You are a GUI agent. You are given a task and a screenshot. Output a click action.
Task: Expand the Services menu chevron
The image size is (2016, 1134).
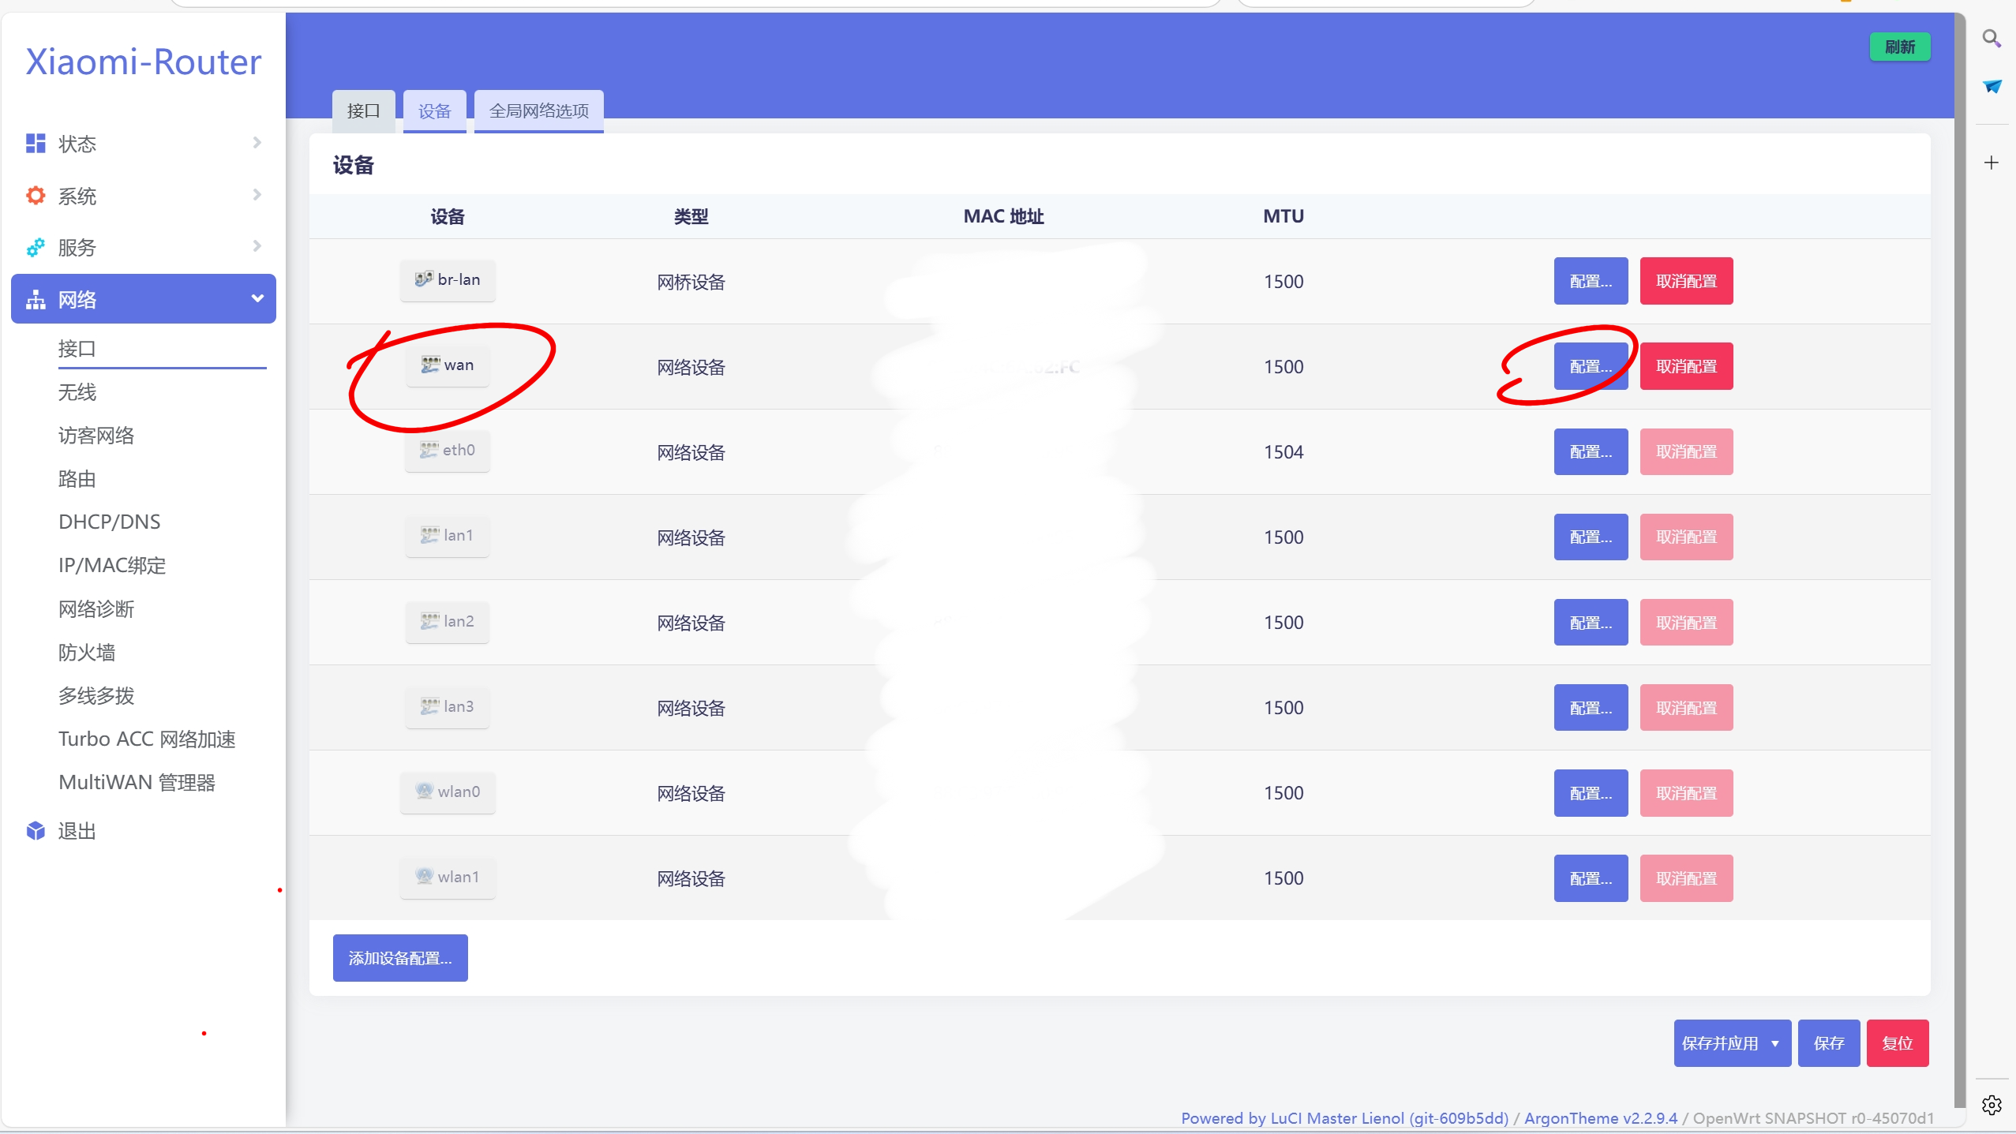coord(257,246)
